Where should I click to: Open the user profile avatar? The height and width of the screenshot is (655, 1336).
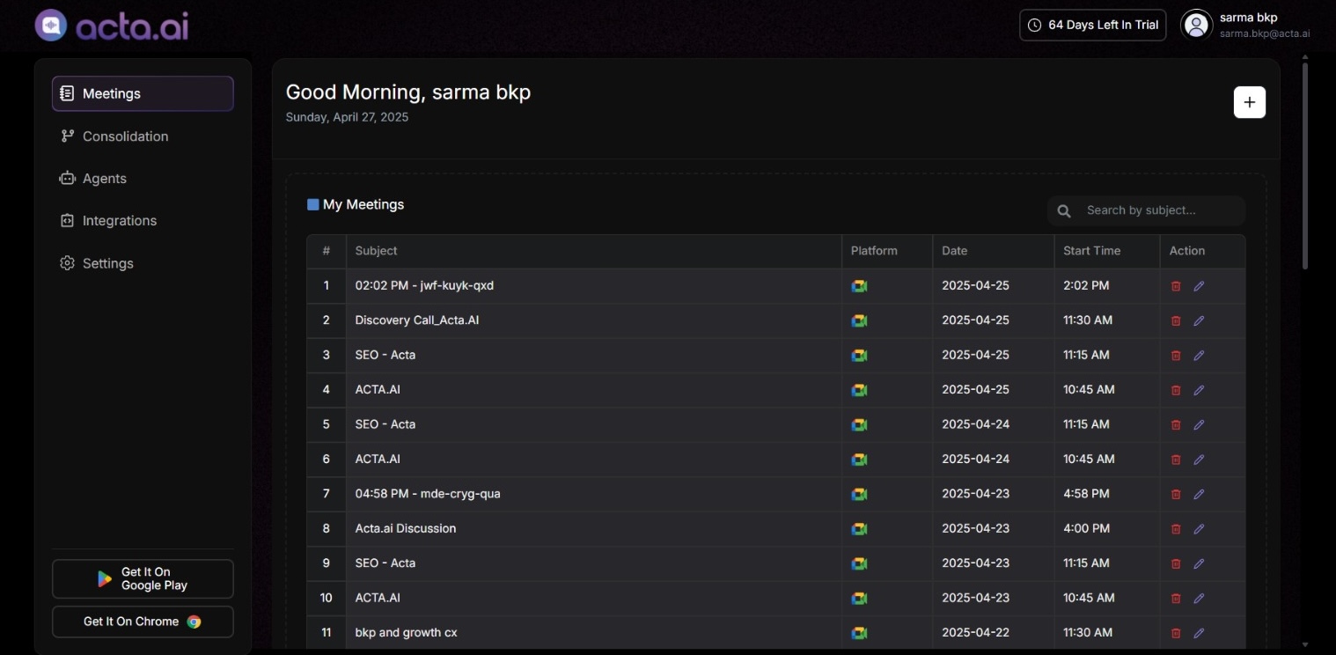[x=1196, y=25]
